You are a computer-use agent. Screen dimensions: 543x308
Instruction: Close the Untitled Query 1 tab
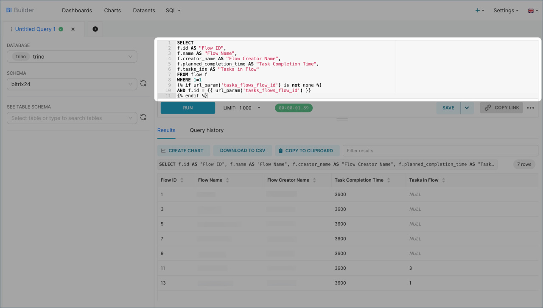73,29
